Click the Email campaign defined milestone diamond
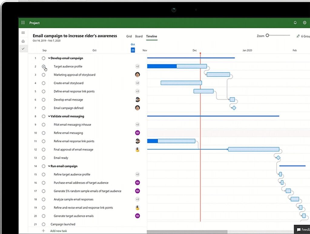This screenshot has height=234, width=310. pyautogui.click(x=234, y=108)
